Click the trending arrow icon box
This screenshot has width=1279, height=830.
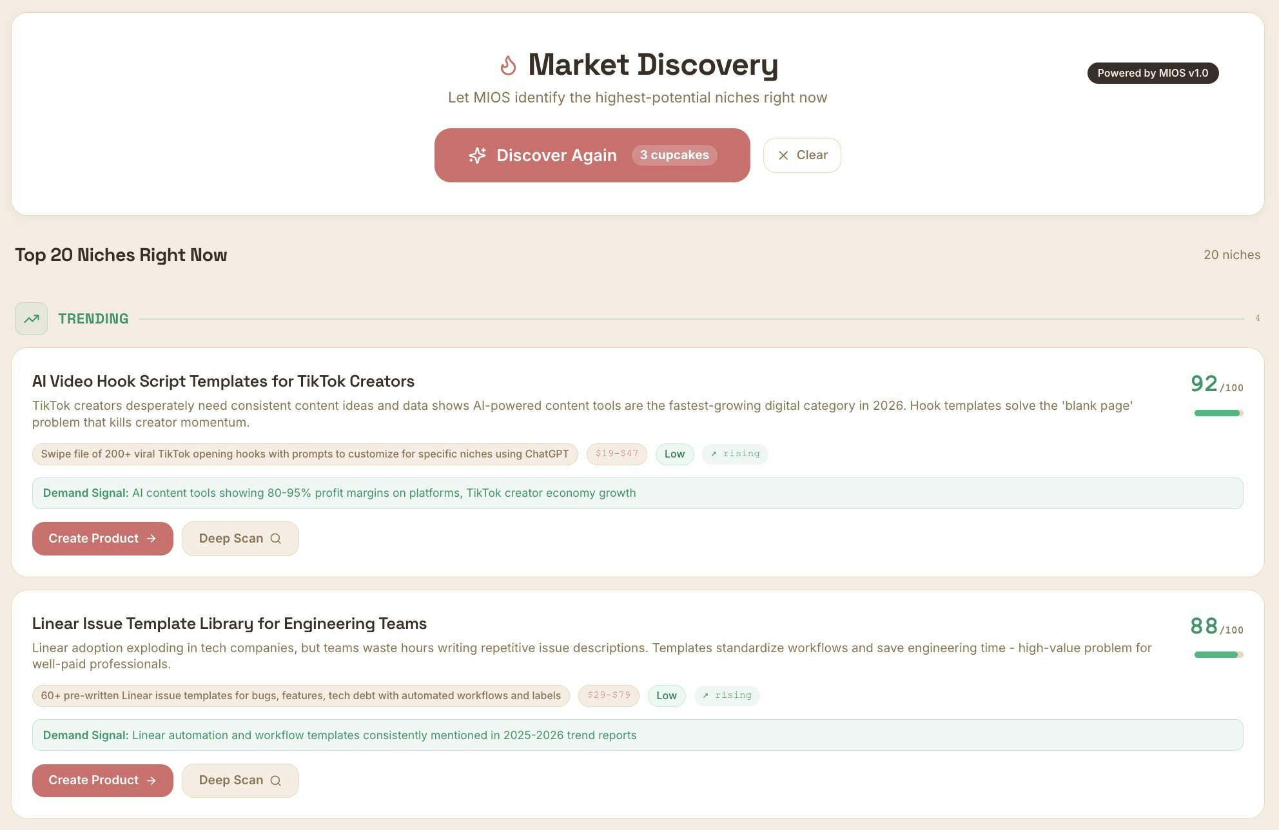[32, 318]
